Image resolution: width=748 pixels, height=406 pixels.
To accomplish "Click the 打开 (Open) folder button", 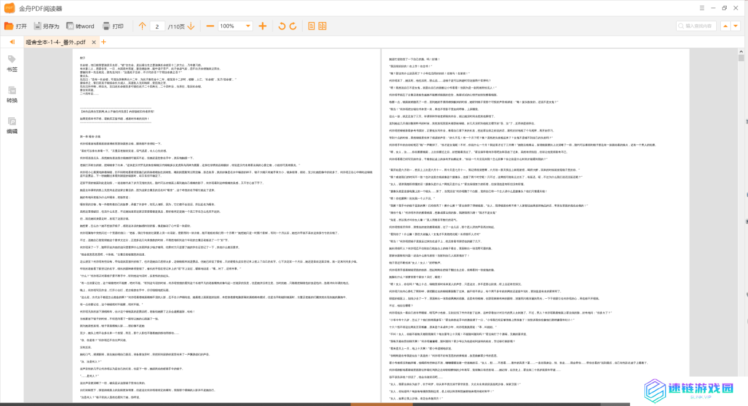I will tap(15, 26).
